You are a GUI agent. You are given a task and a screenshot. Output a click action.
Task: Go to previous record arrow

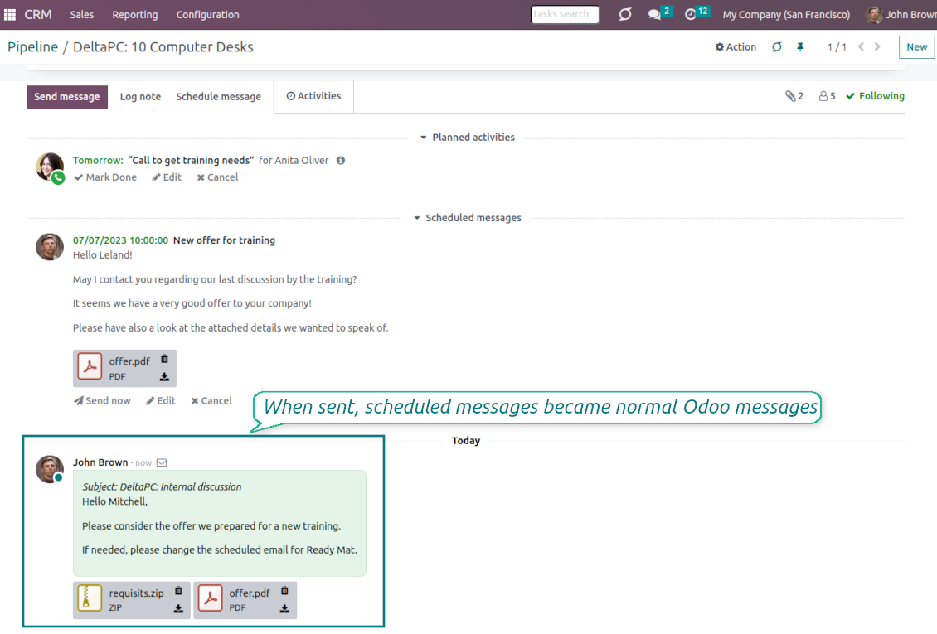point(861,46)
